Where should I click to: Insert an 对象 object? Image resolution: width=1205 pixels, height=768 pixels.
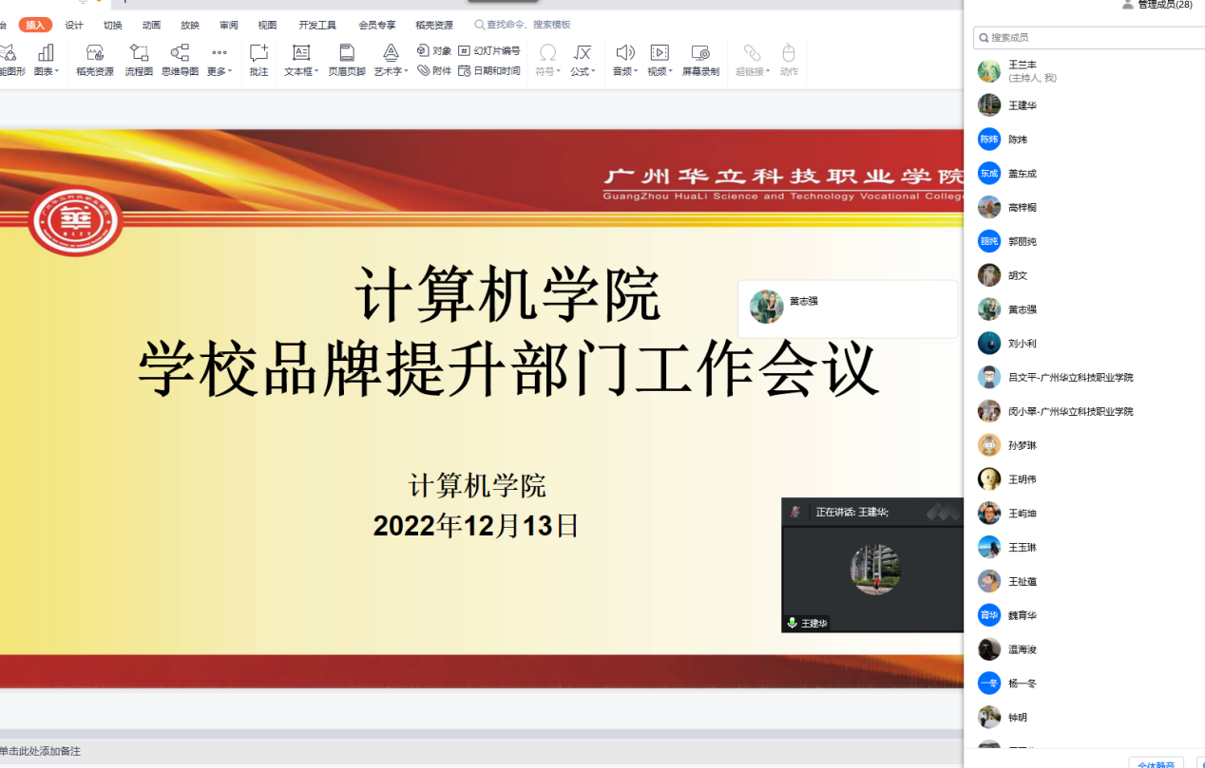point(434,50)
